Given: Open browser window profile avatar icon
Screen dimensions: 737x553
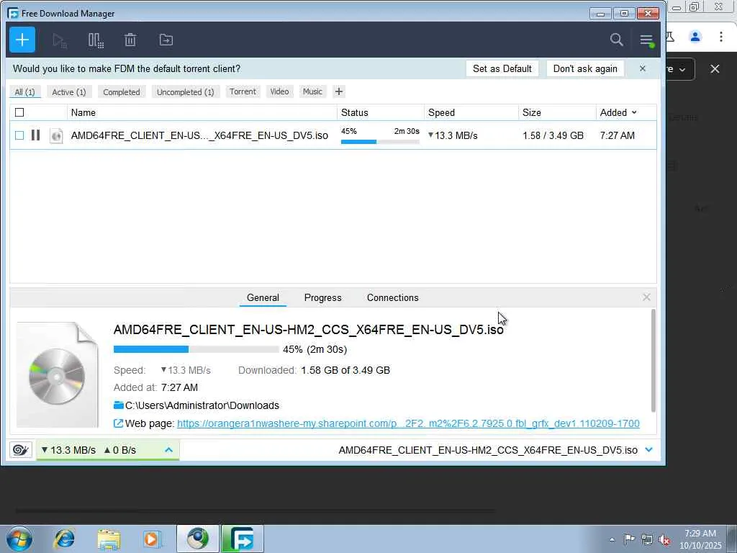Looking at the screenshot, I should point(695,37).
